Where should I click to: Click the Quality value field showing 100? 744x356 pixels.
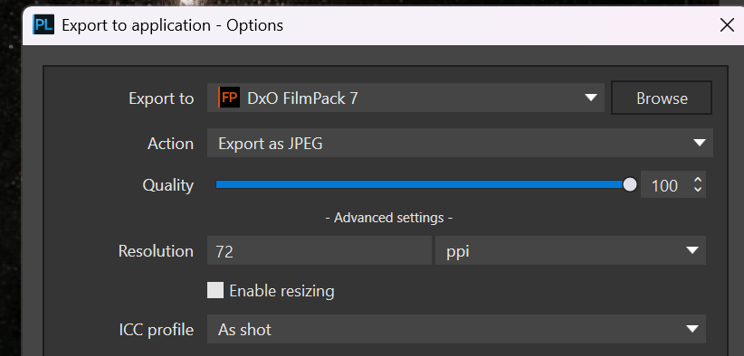(665, 185)
